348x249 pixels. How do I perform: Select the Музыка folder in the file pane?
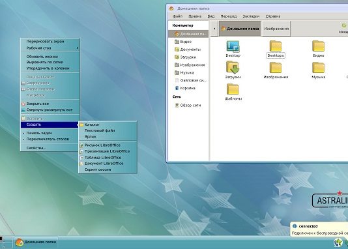click(318, 70)
